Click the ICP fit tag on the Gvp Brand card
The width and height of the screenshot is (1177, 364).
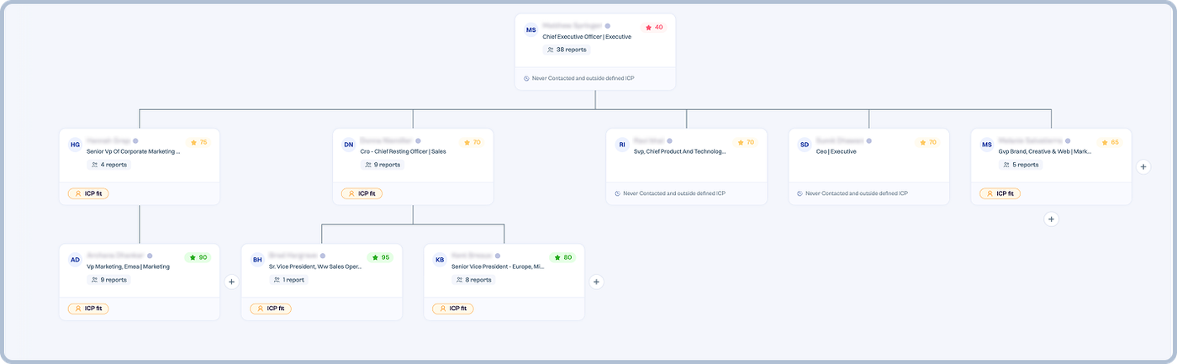pyautogui.click(x=1000, y=193)
